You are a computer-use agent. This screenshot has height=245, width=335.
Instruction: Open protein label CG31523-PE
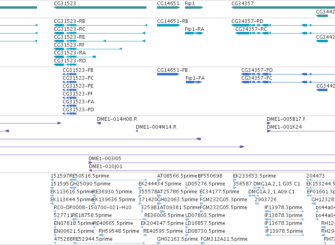78,86
